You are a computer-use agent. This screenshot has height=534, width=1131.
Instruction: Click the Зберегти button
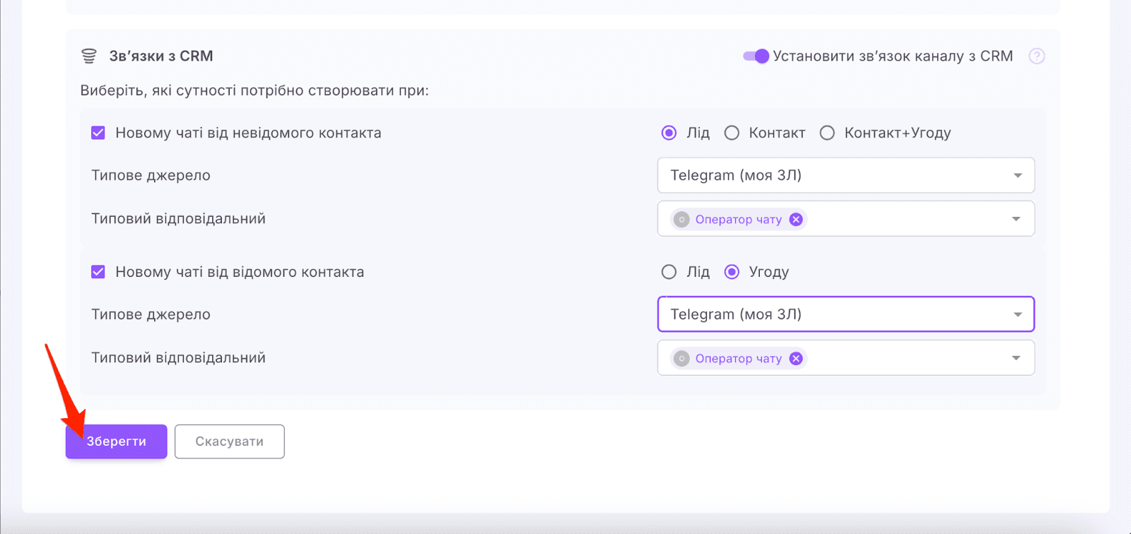pos(117,441)
